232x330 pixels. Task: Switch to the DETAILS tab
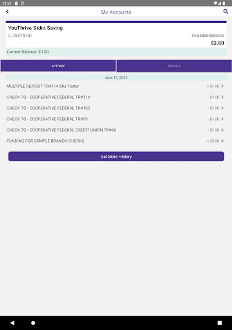(174, 66)
